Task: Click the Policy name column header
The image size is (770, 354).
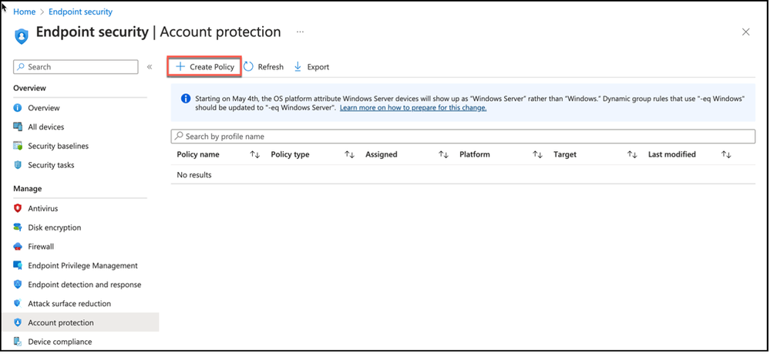Action: (x=198, y=154)
